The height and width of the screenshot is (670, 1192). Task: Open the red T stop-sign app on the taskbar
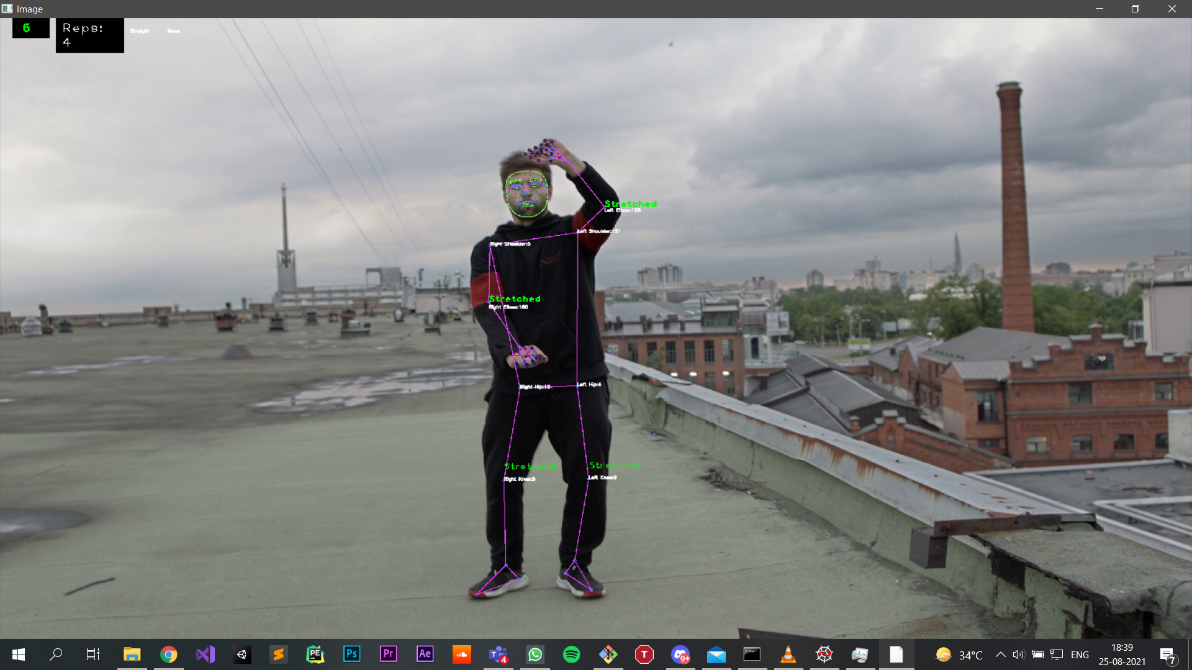tap(644, 654)
